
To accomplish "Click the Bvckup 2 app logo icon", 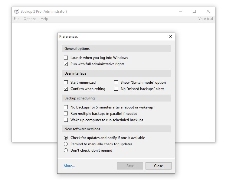I will 17,11.
